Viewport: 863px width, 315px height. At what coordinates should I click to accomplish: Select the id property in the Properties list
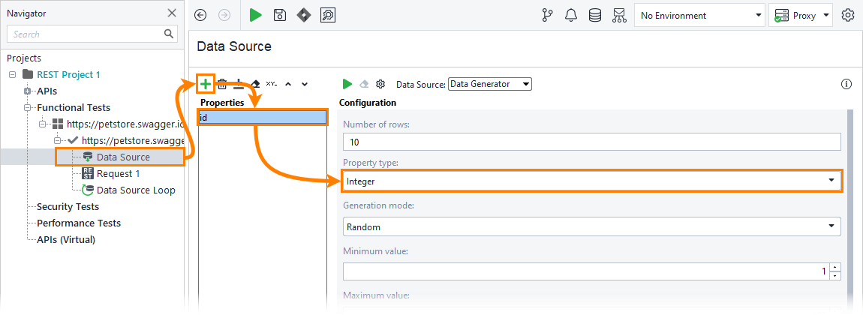pos(263,118)
